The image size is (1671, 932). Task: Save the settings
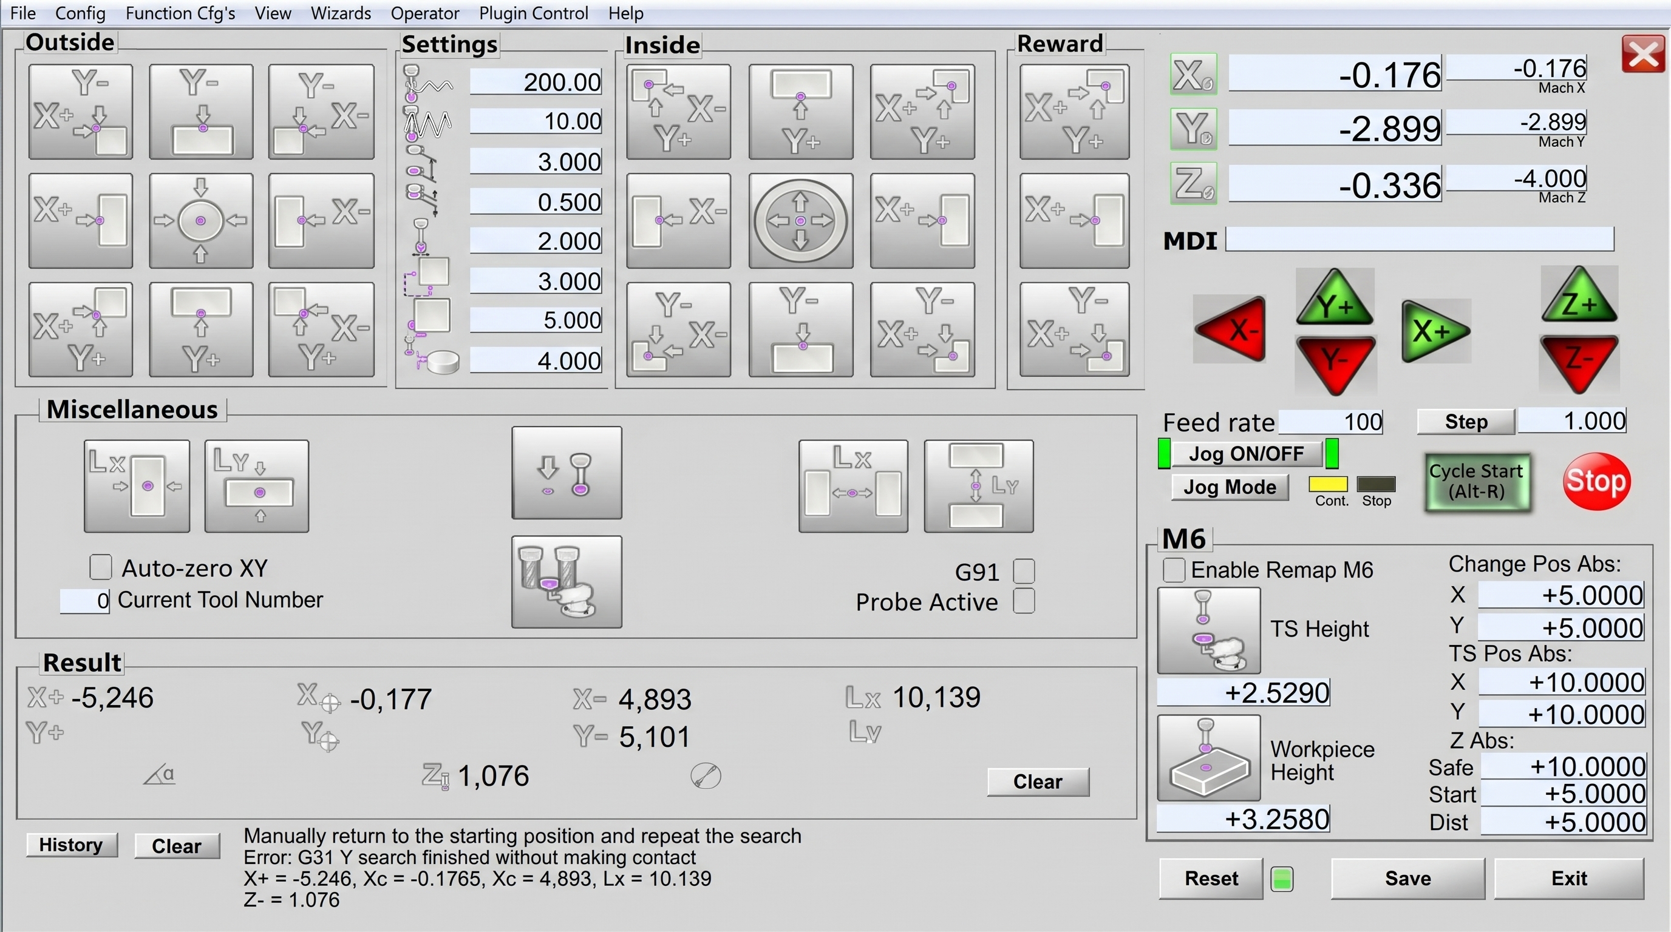coord(1407,878)
